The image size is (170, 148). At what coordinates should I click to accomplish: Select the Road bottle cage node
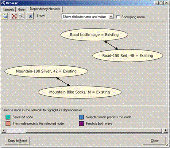click(94, 35)
